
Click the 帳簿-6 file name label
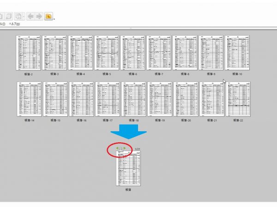133,74
